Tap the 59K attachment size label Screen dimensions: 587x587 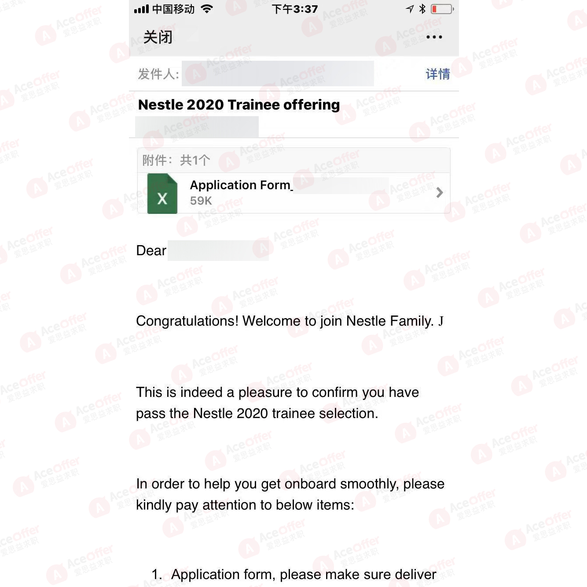[201, 201]
